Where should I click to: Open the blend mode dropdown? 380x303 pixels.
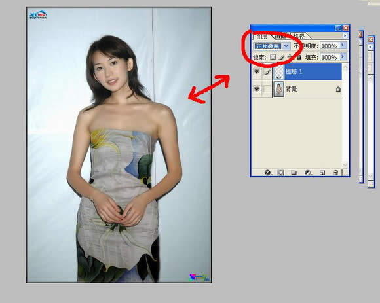click(272, 46)
